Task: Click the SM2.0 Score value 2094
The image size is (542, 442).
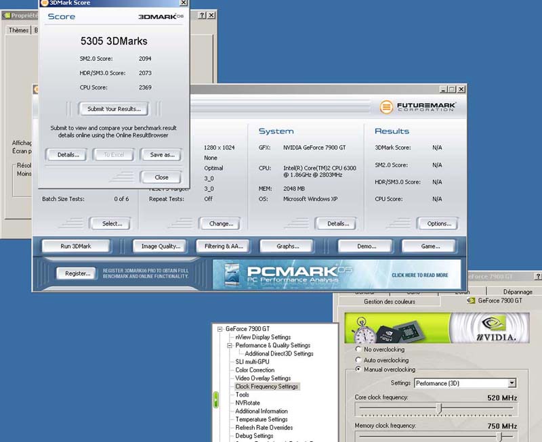Action: click(x=145, y=59)
